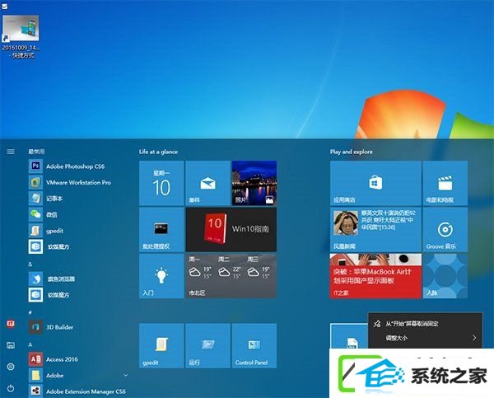Image resolution: width=494 pixels, height=398 pixels.
Task: Select the 20161009 desktop shortcut icon
Action: click(21, 36)
